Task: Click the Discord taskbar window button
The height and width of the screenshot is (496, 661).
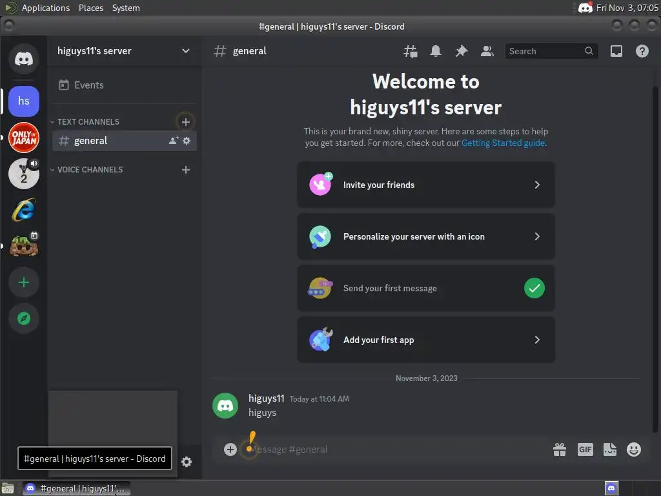Action: 76,488
